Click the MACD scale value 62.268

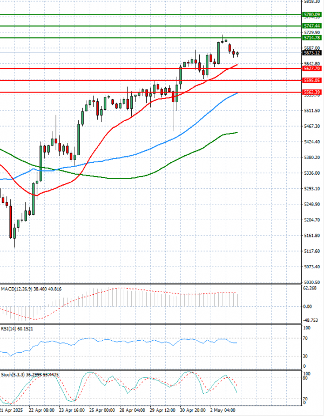coord(310,288)
